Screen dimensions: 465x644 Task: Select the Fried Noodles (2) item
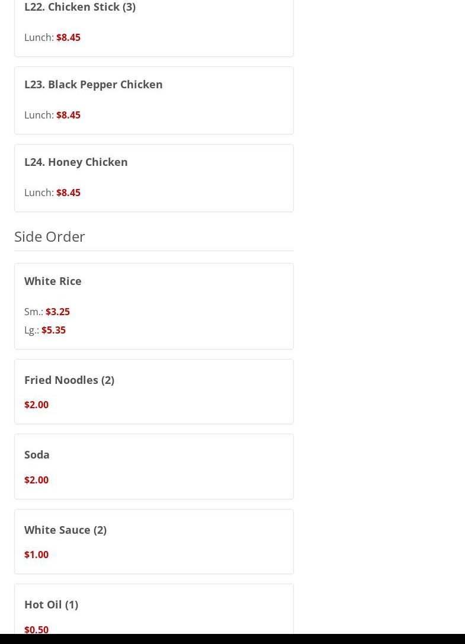(69, 380)
